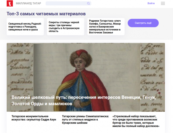
Task: Open the Великий шелковый путь headline
Action: tap(84, 100)
